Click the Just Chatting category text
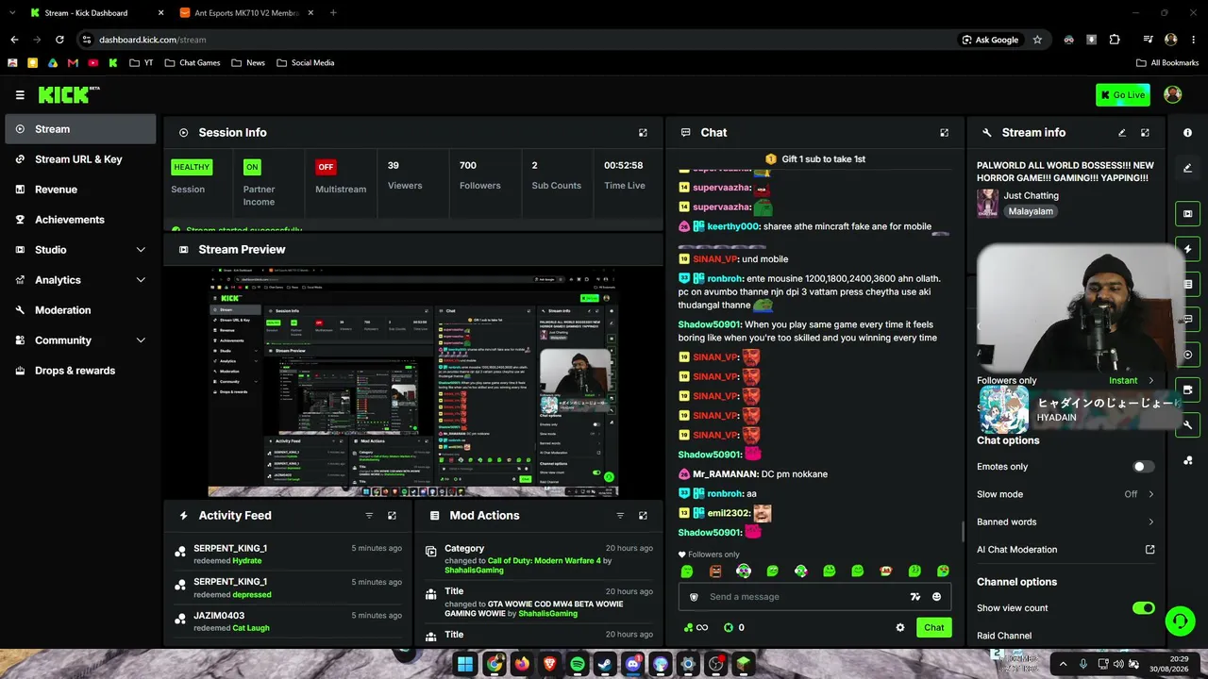 1031,195
